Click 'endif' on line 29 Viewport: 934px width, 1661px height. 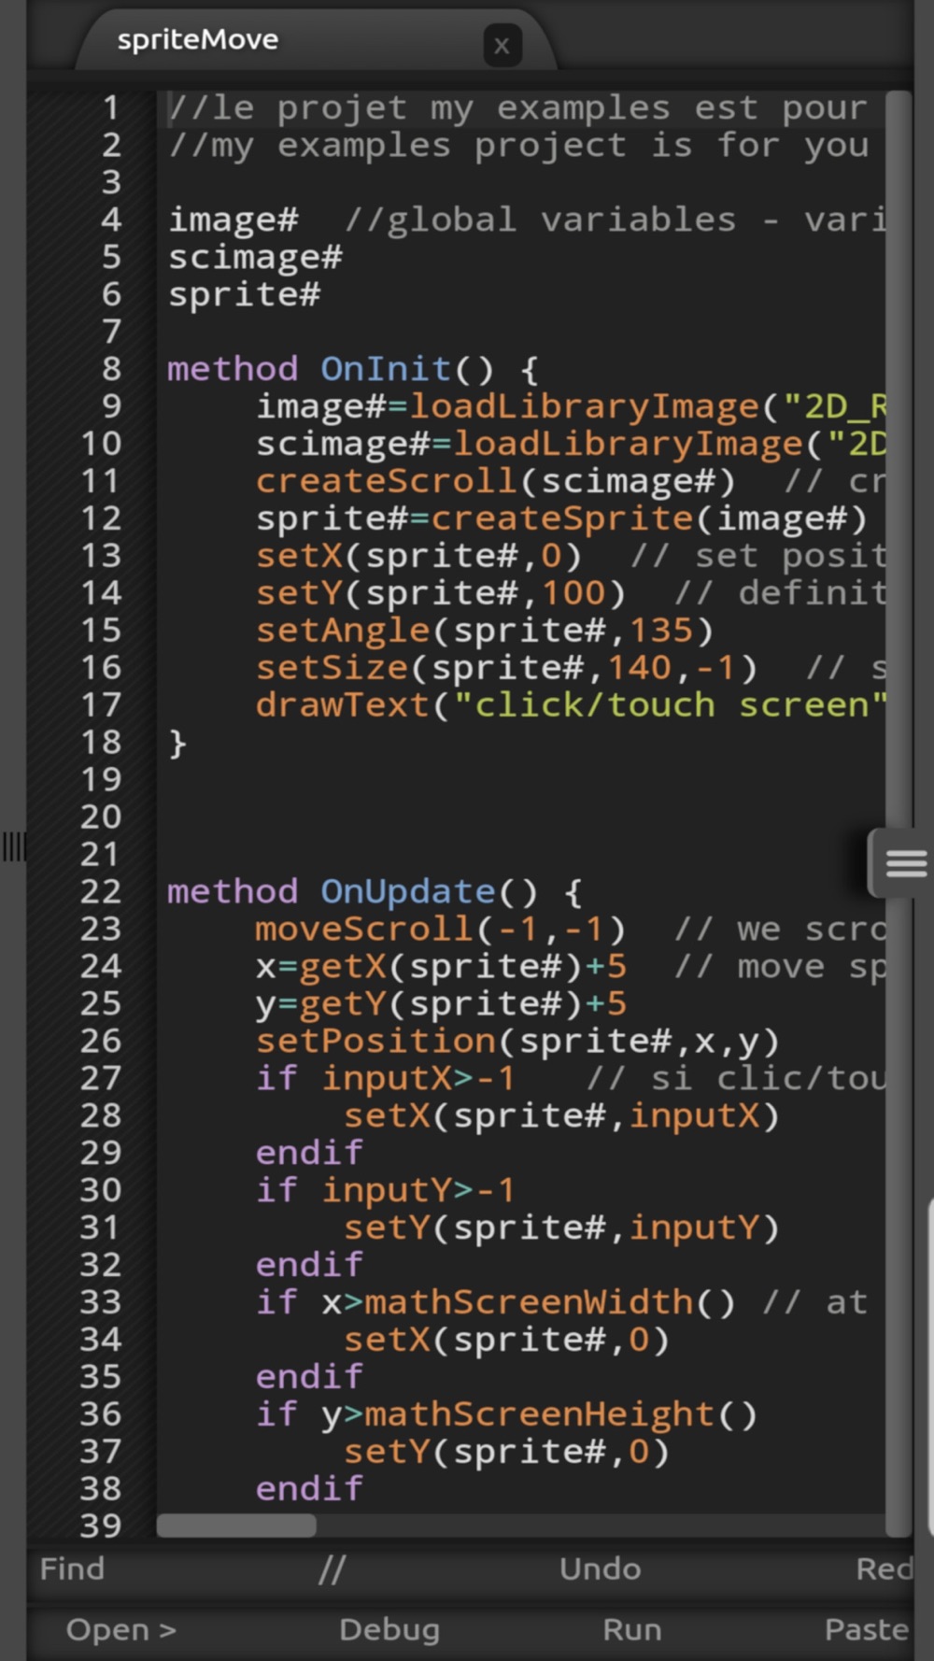309,1154
